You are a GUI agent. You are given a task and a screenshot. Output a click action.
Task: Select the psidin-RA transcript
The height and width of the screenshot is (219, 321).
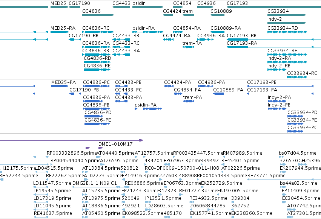click(148, 32)
